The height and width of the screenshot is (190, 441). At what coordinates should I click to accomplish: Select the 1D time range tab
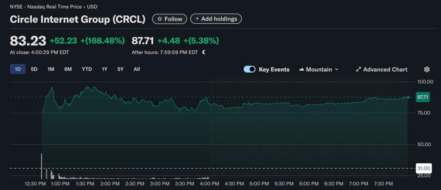[x=18, y=69]
